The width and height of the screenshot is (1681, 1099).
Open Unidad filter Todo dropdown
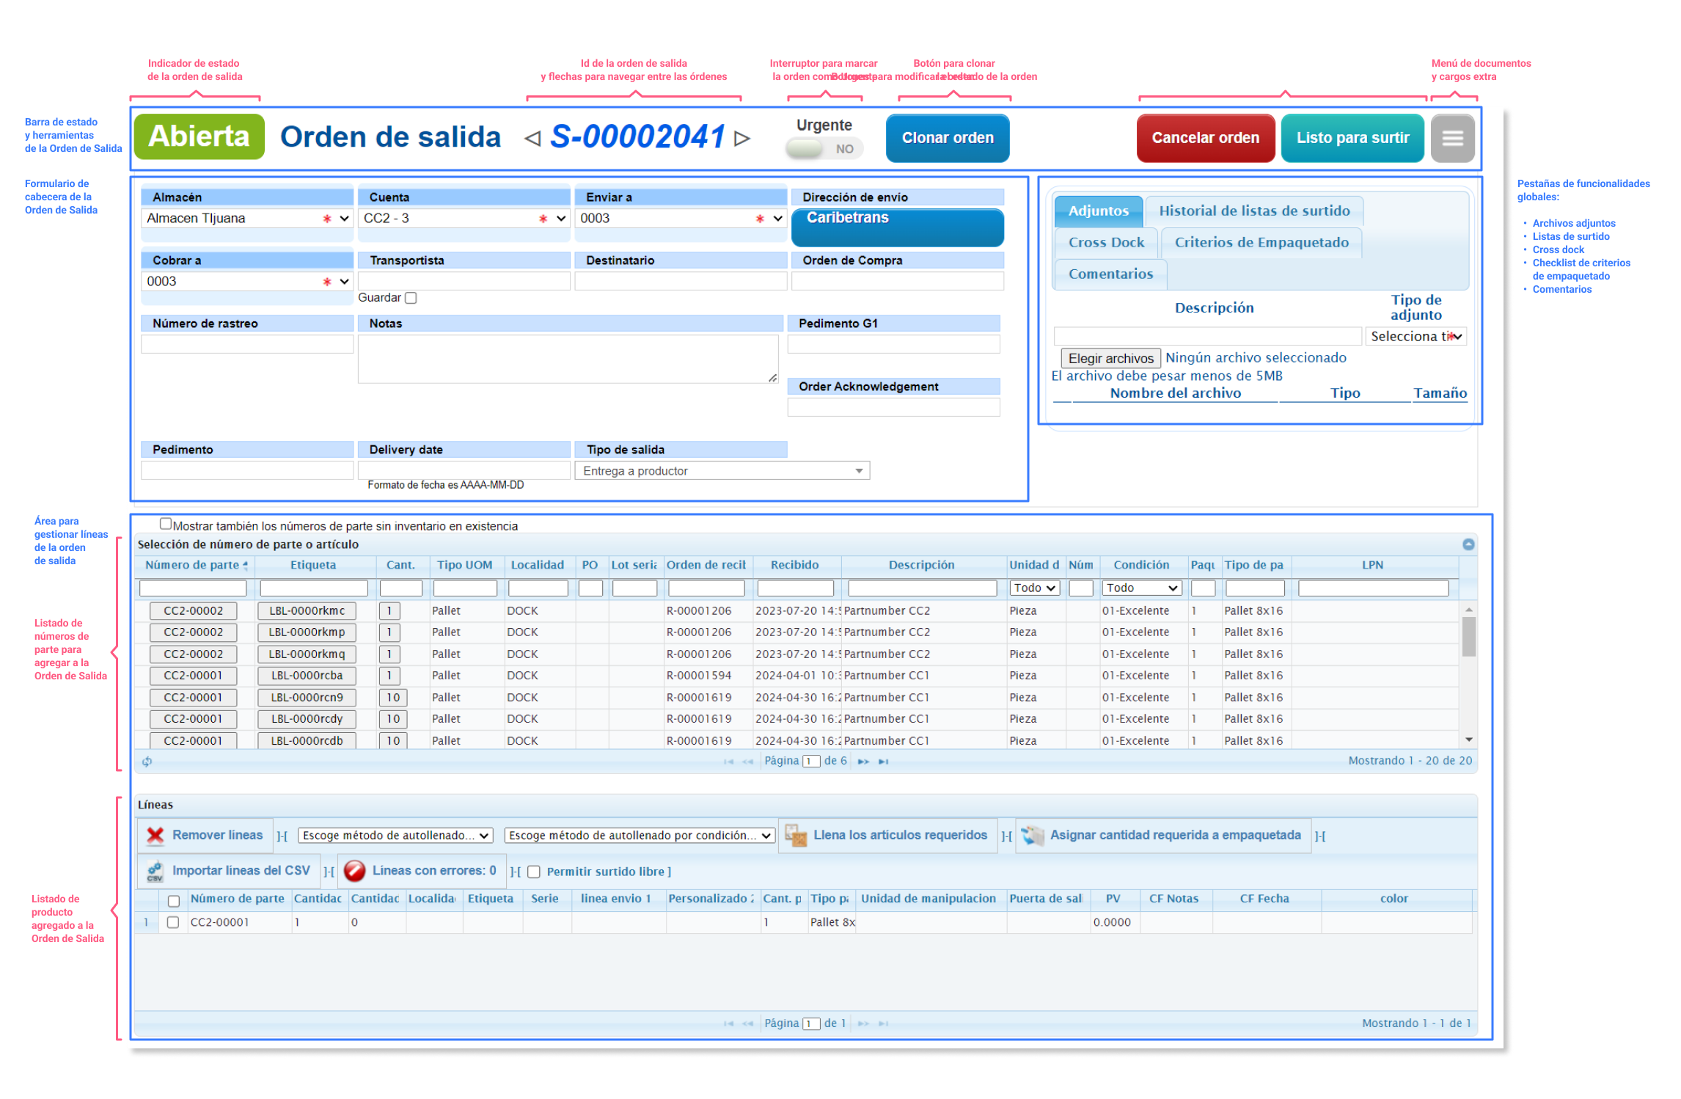click(x=1034, y=588)
